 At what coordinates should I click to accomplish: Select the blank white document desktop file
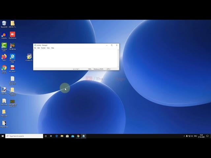tap(13, 80)
